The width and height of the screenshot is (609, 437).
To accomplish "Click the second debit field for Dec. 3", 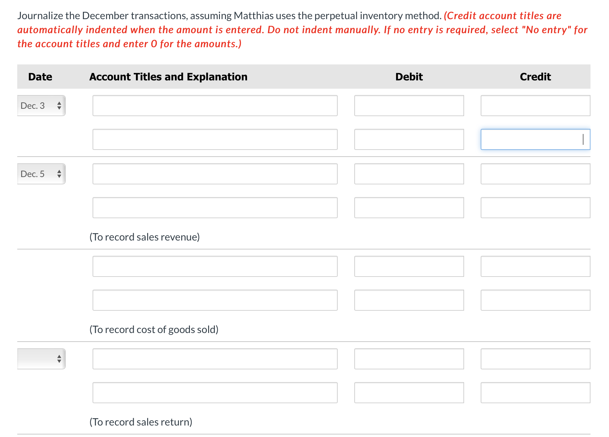I will pos(409,139).
